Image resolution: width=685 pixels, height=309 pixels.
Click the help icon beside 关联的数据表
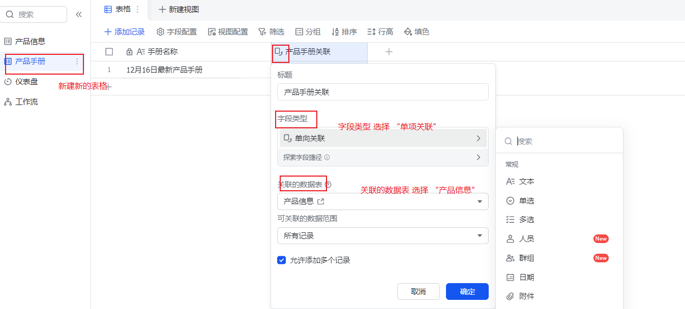click(328, 185)
